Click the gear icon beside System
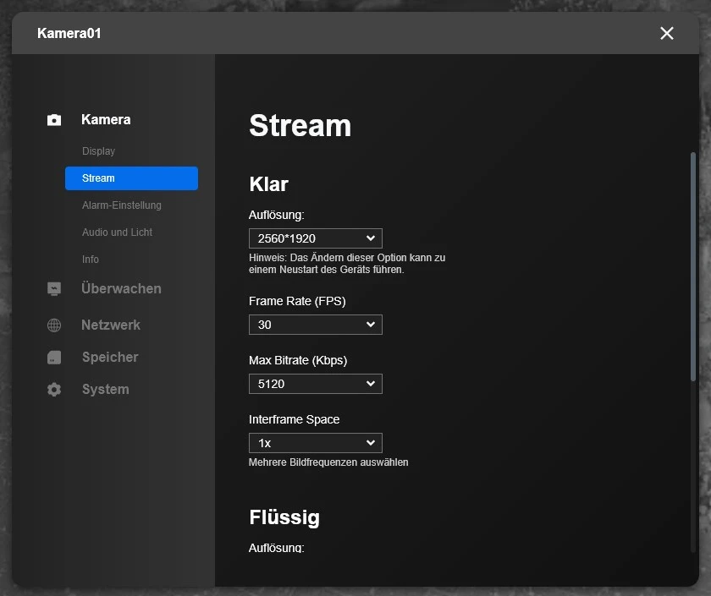 click(54, 390)
